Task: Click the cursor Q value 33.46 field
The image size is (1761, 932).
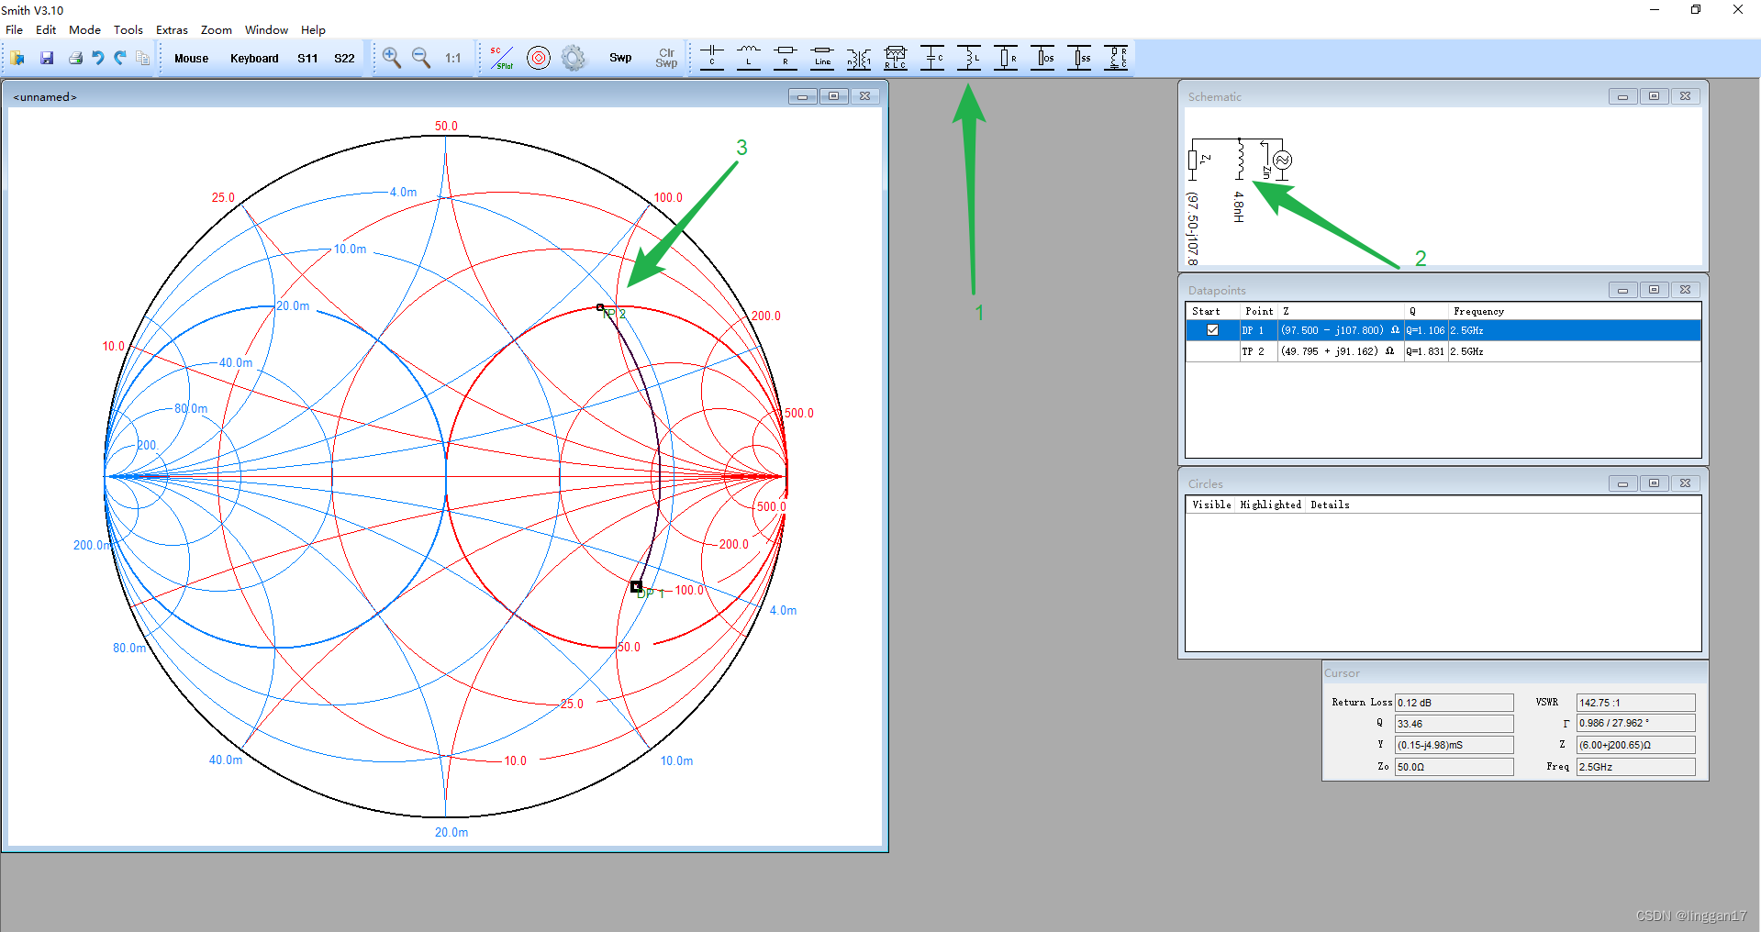Action: coord(1454,724)
